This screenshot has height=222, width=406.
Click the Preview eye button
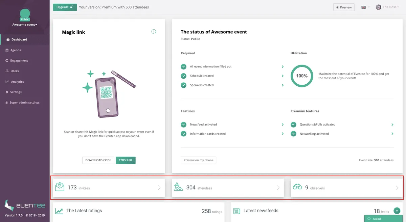344,7
